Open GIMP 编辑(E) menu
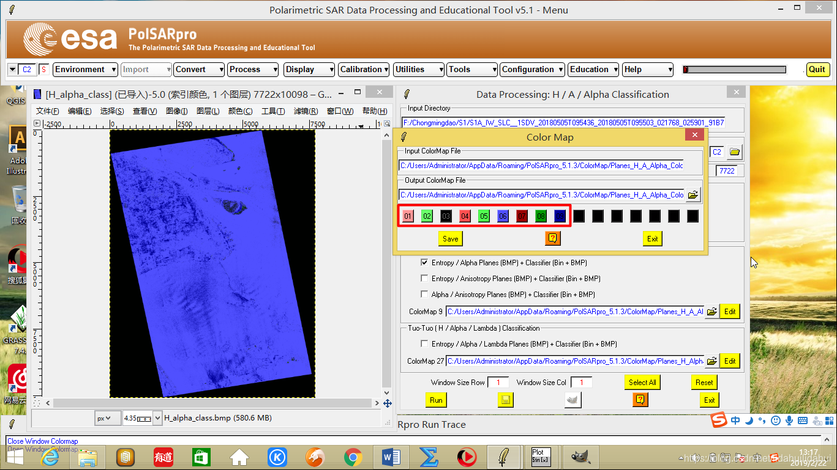The image size is (837, 470). (x=80, y=111)
